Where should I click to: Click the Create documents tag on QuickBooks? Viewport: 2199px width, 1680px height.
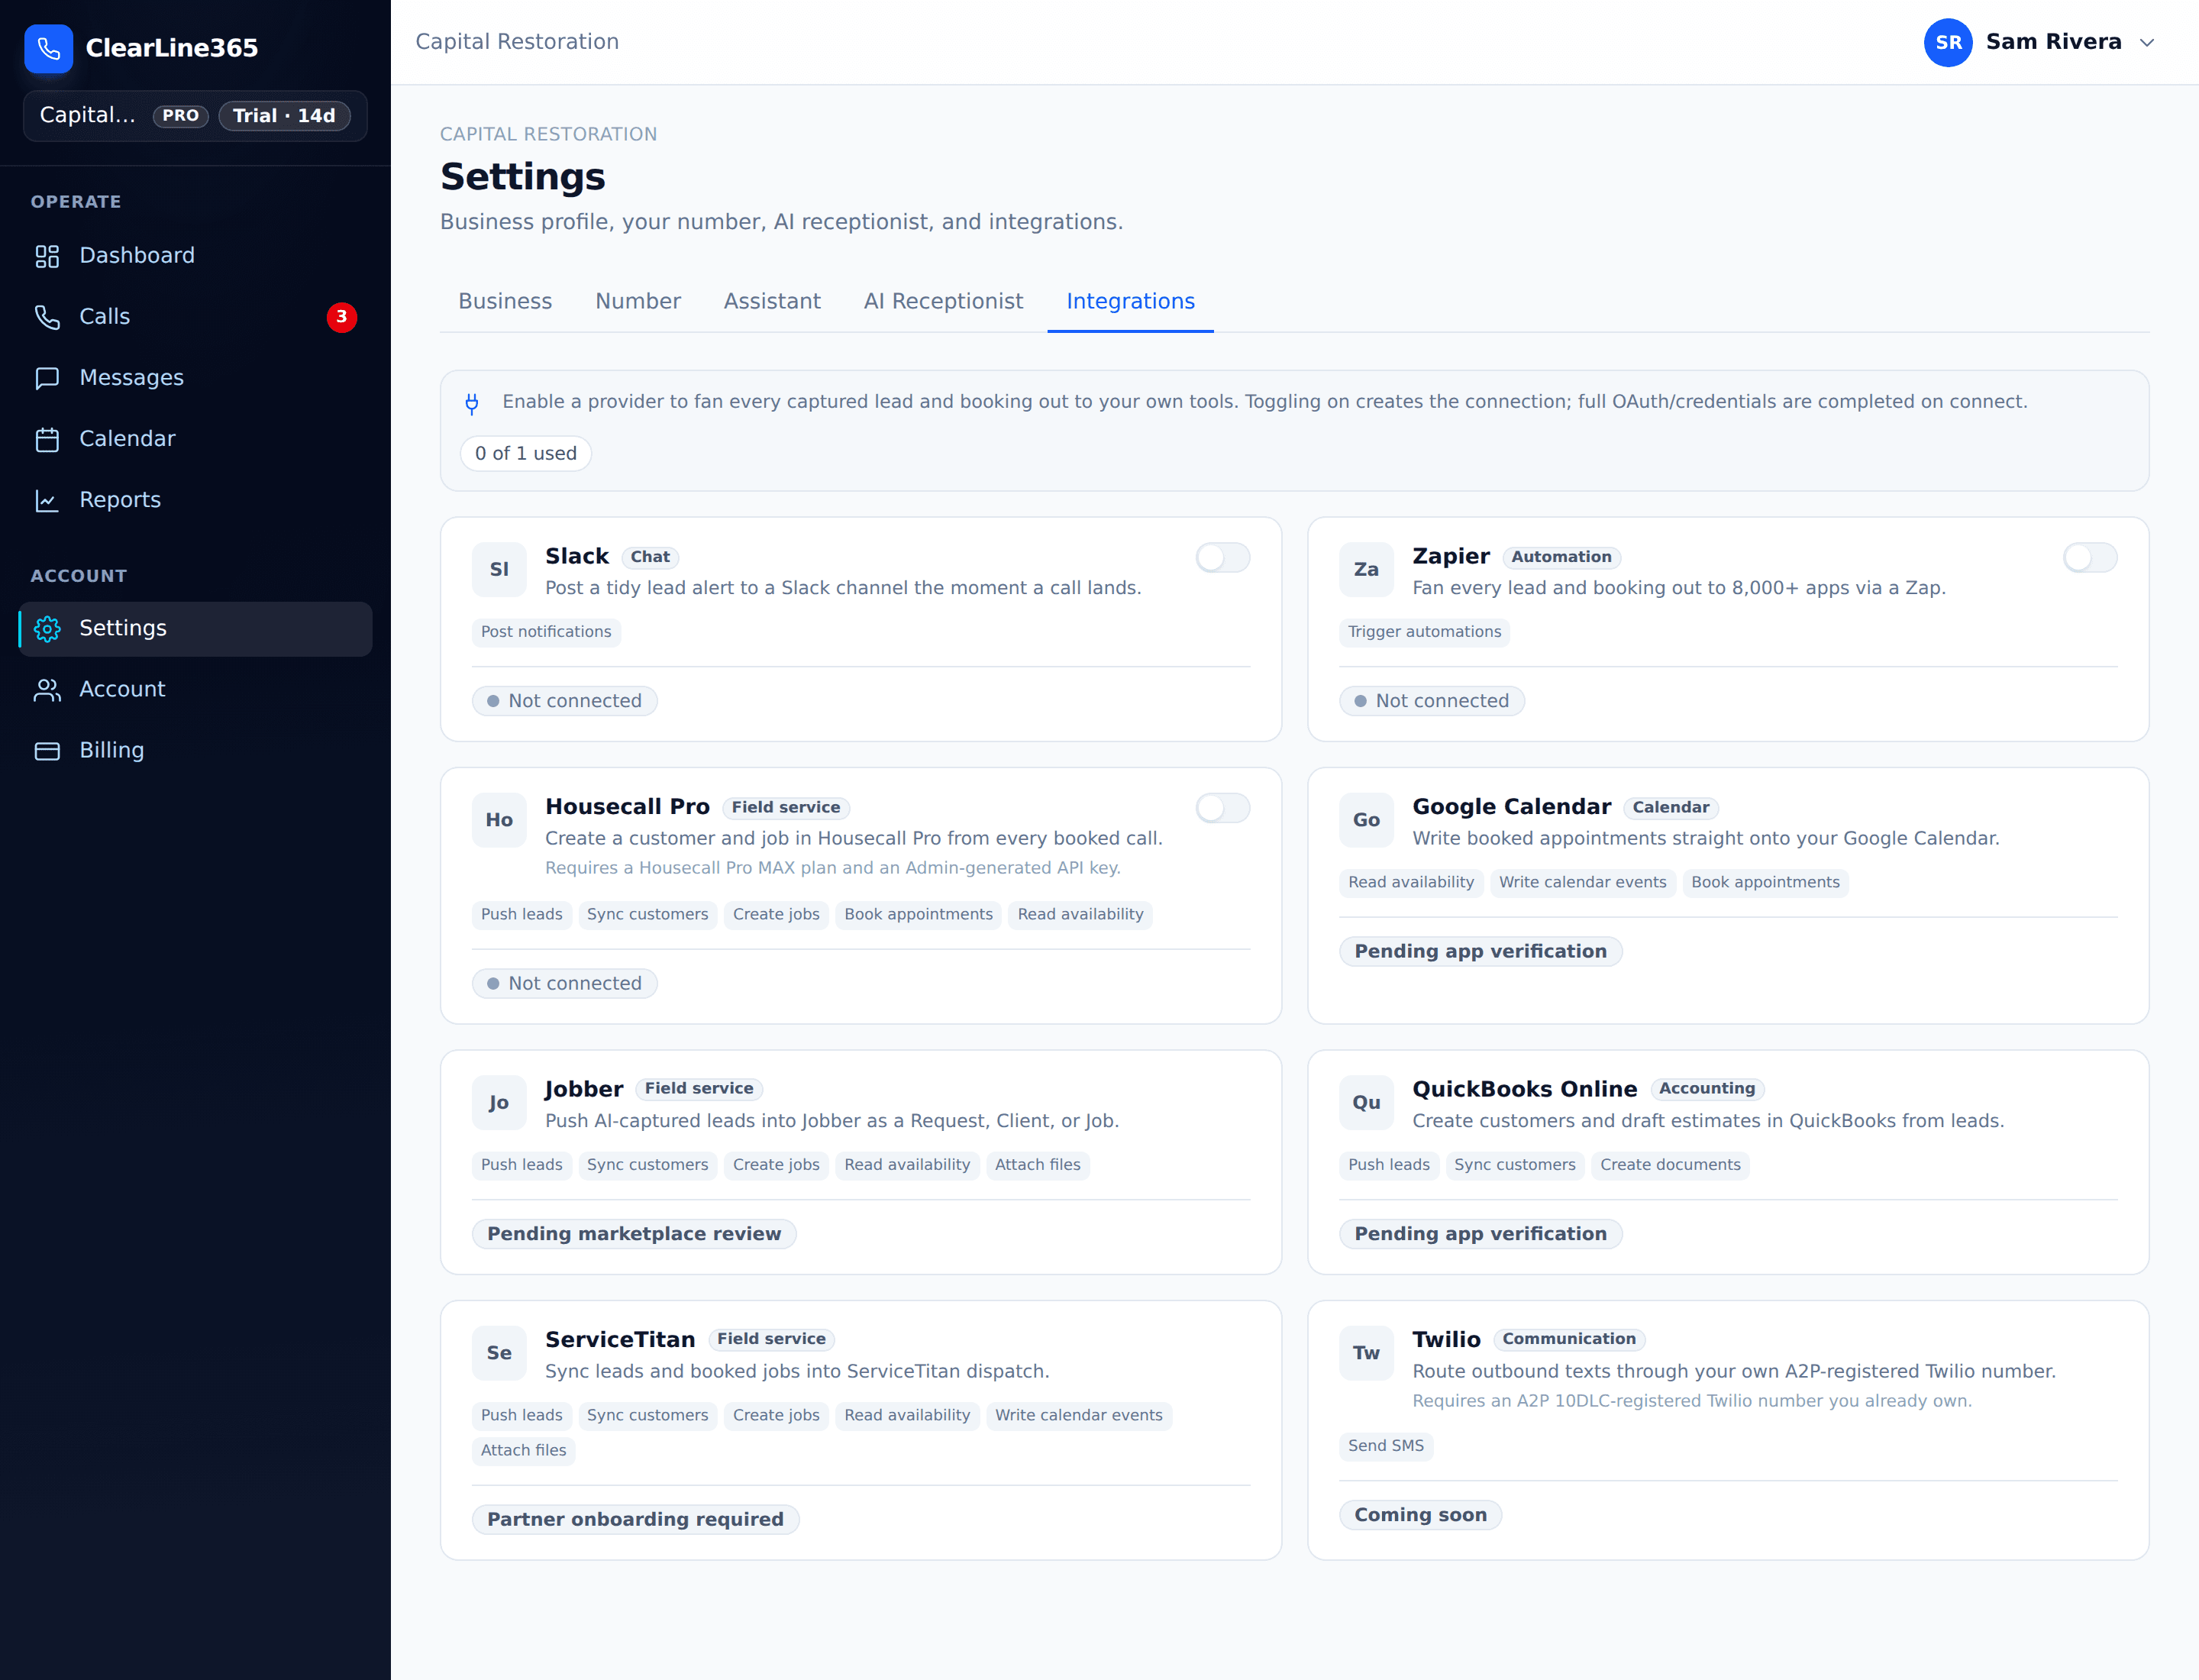pos(1670,1165)
